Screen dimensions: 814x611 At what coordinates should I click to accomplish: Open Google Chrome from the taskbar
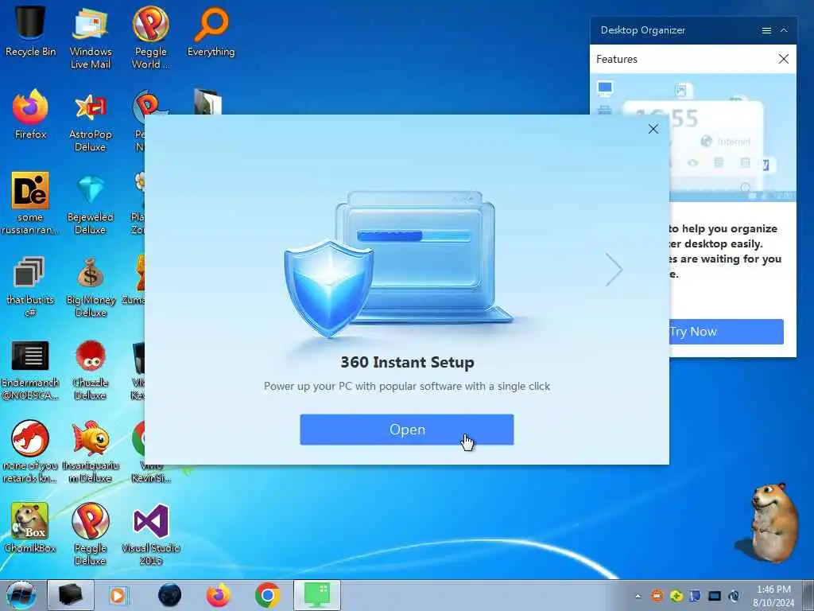point(267,595)
